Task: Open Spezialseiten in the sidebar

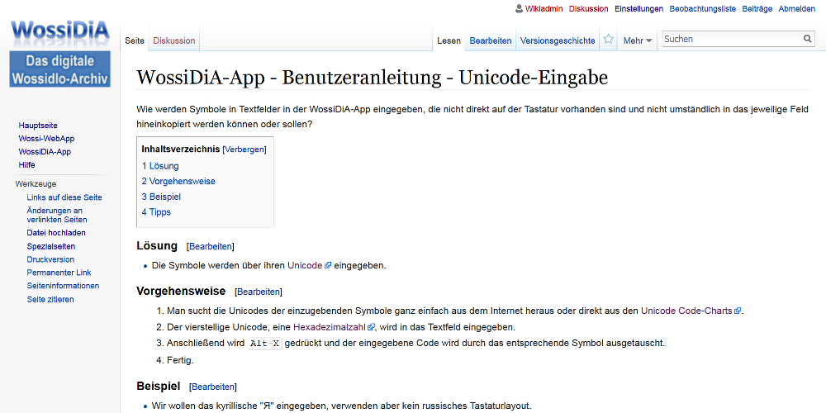Action: tap(51, 246)
